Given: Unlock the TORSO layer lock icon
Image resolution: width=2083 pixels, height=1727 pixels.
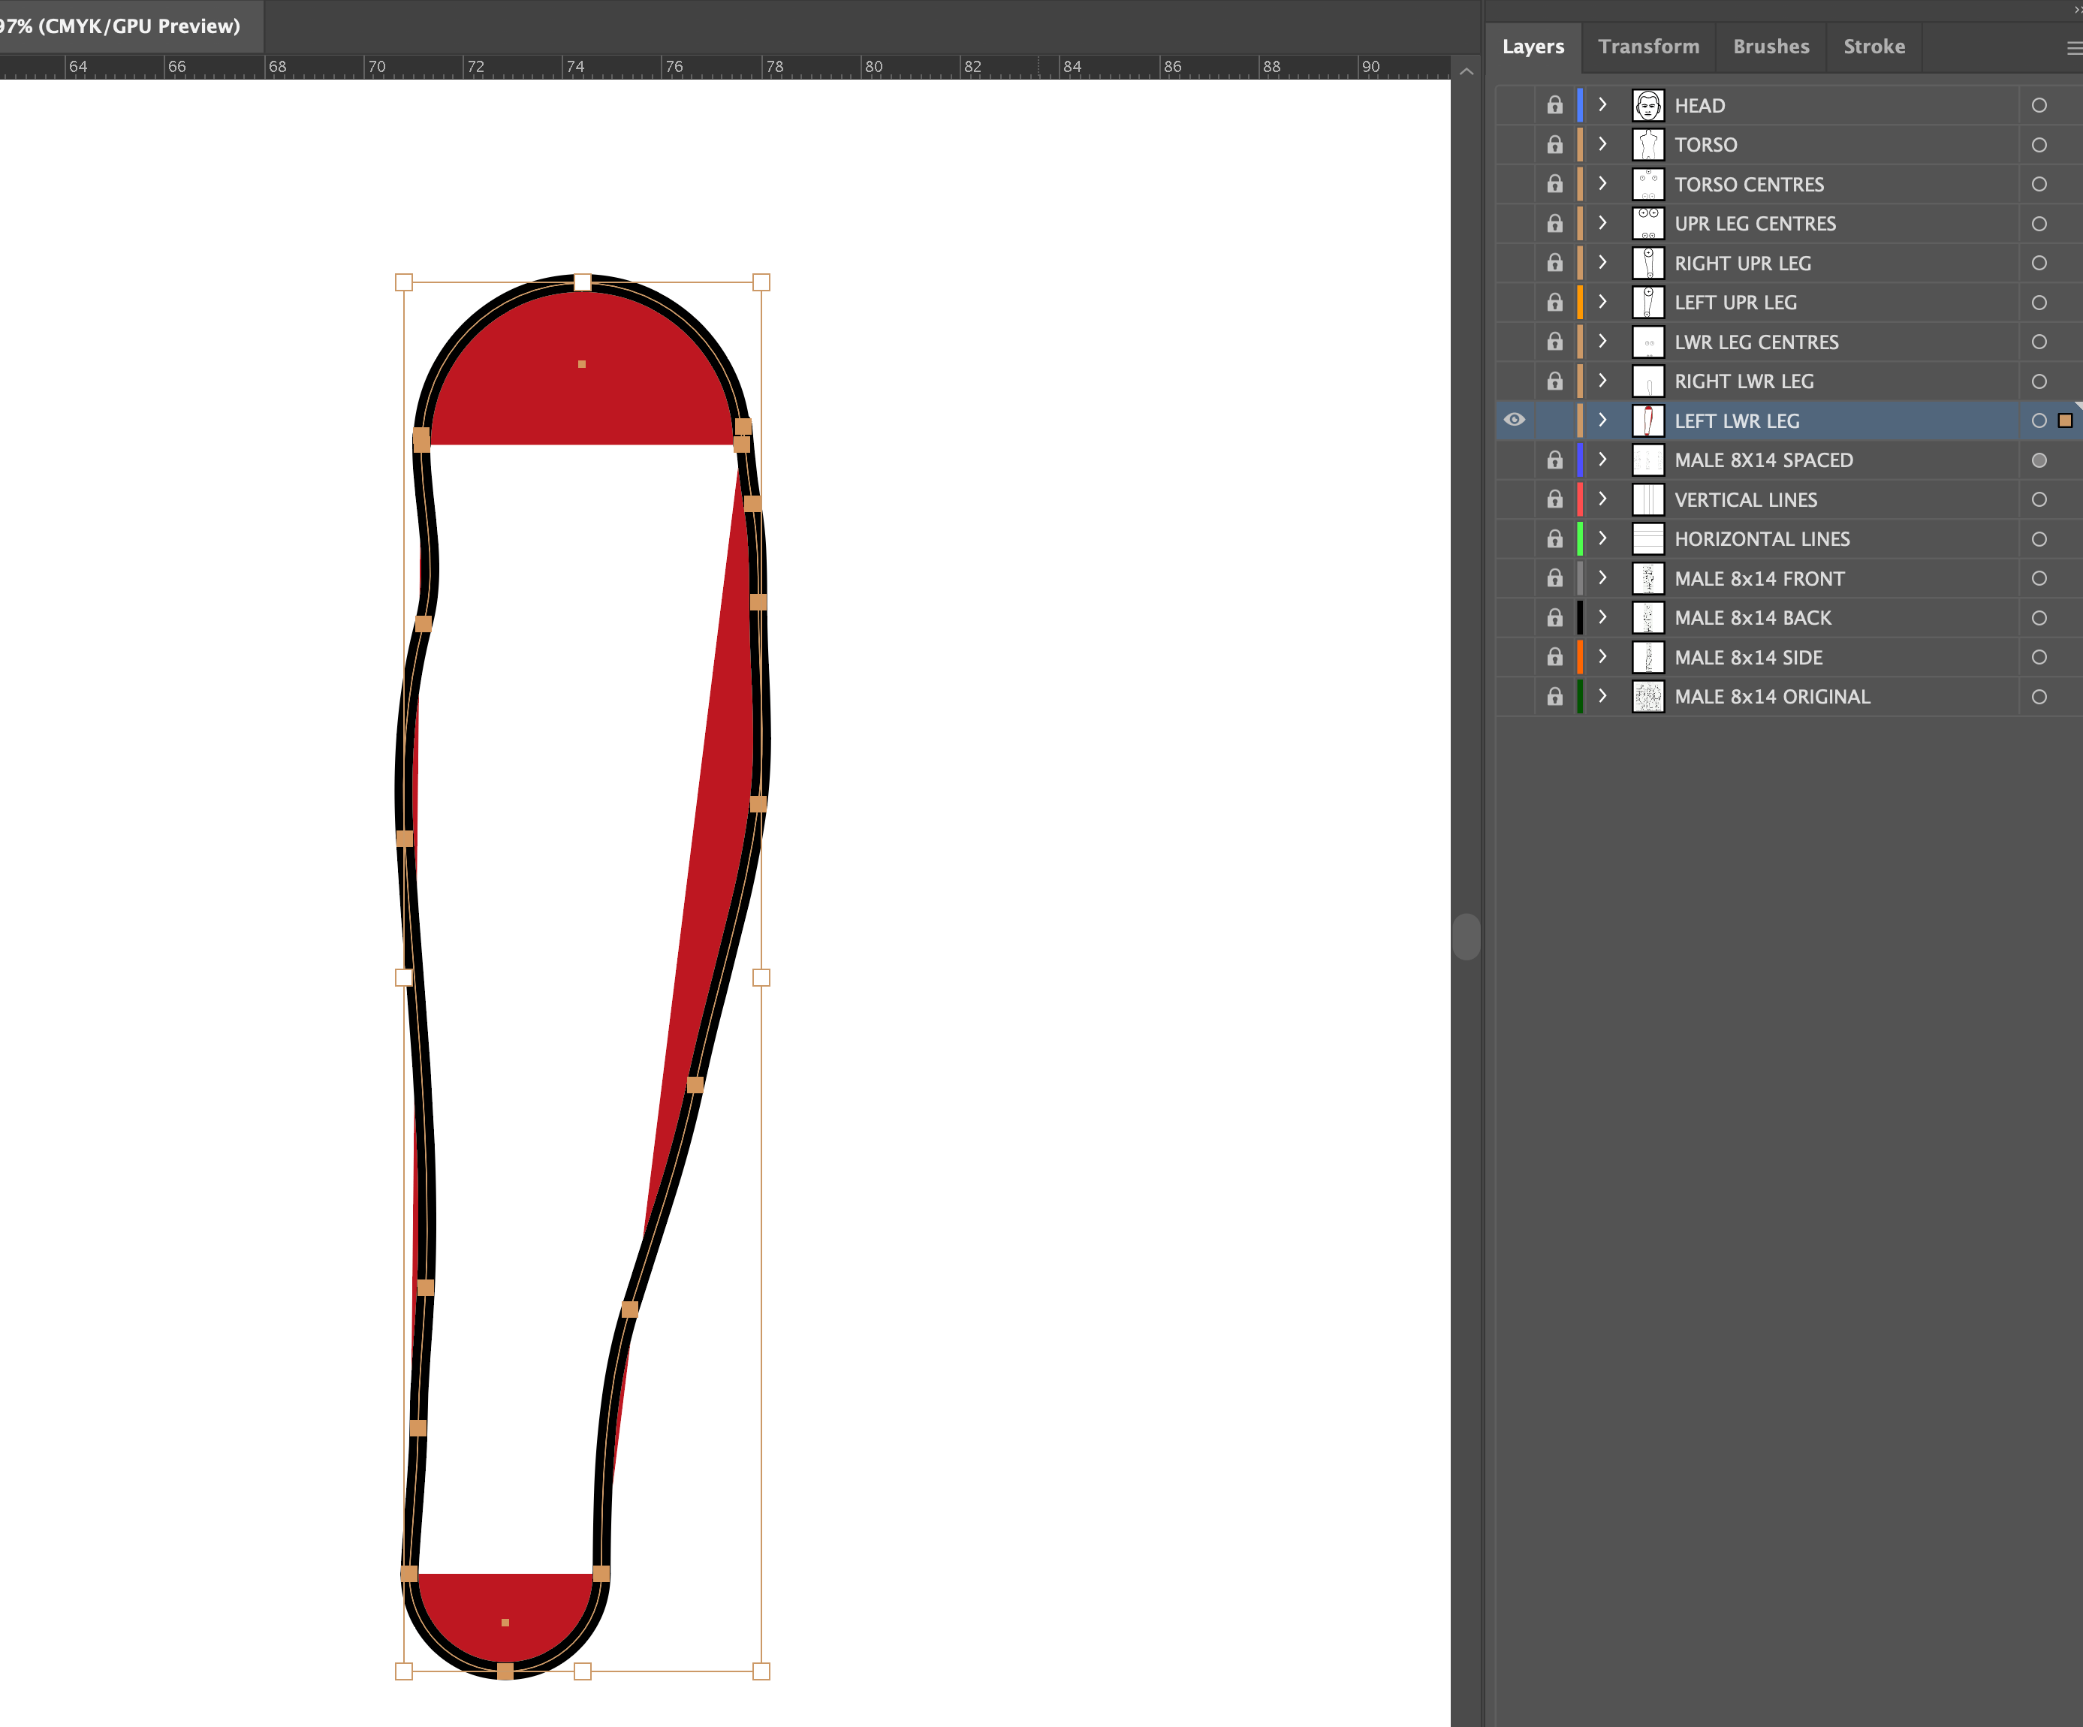Looking at the screenshot, I should [1554, 145].
